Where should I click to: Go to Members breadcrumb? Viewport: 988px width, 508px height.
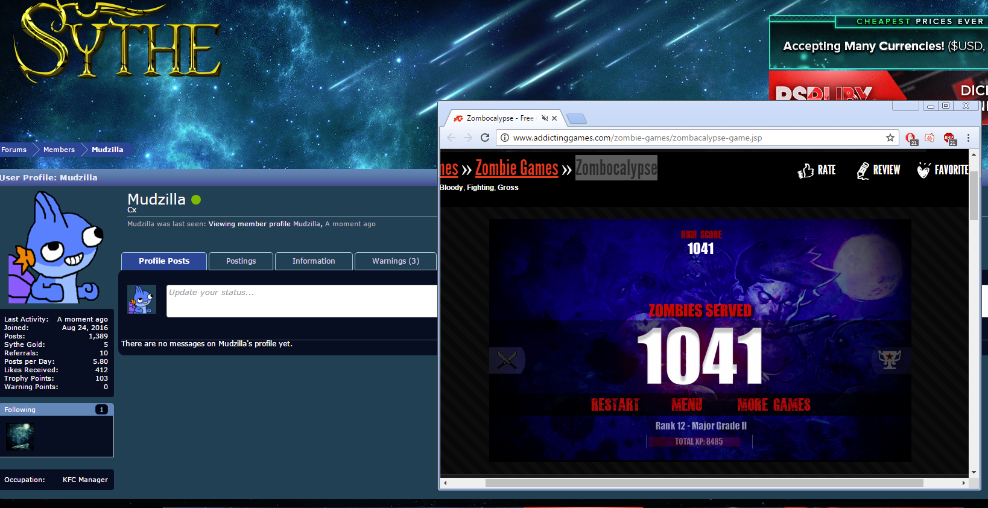59,150
